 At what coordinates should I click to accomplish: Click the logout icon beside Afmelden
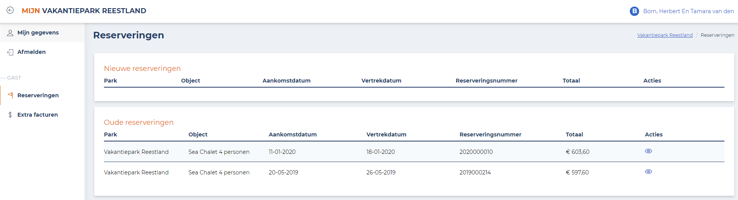10,52
